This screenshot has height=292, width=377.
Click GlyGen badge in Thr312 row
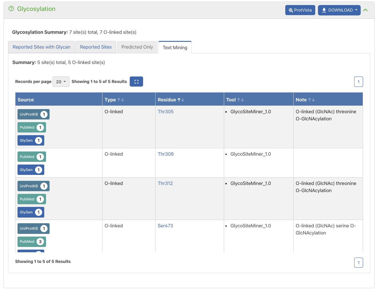coord(31,212)
